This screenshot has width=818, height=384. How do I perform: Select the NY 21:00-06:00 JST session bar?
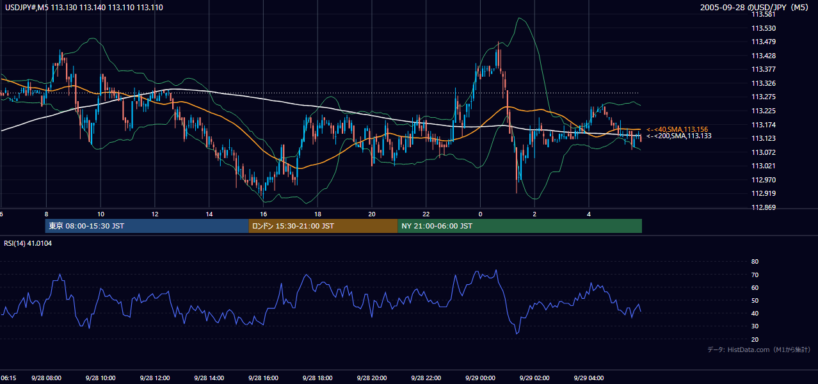point(520,226)
